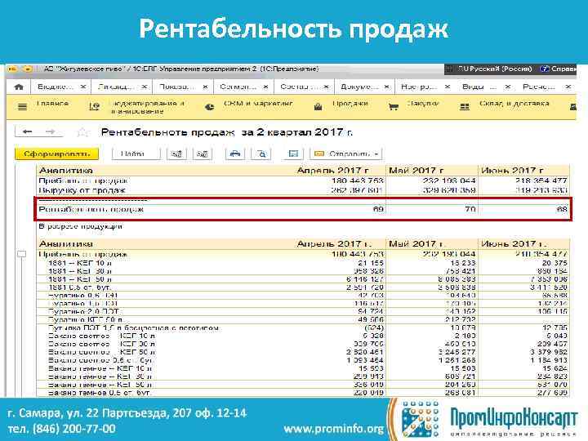Switch to the Докуме... tab
Viewport: 588px width, 441px height.
point(359,87)
